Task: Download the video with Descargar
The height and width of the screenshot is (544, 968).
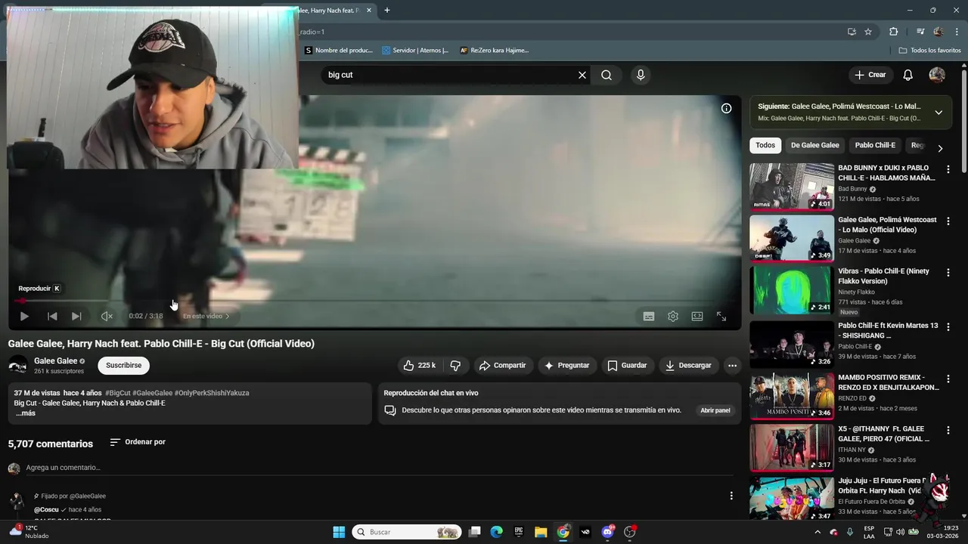Action: click(688, 366)
